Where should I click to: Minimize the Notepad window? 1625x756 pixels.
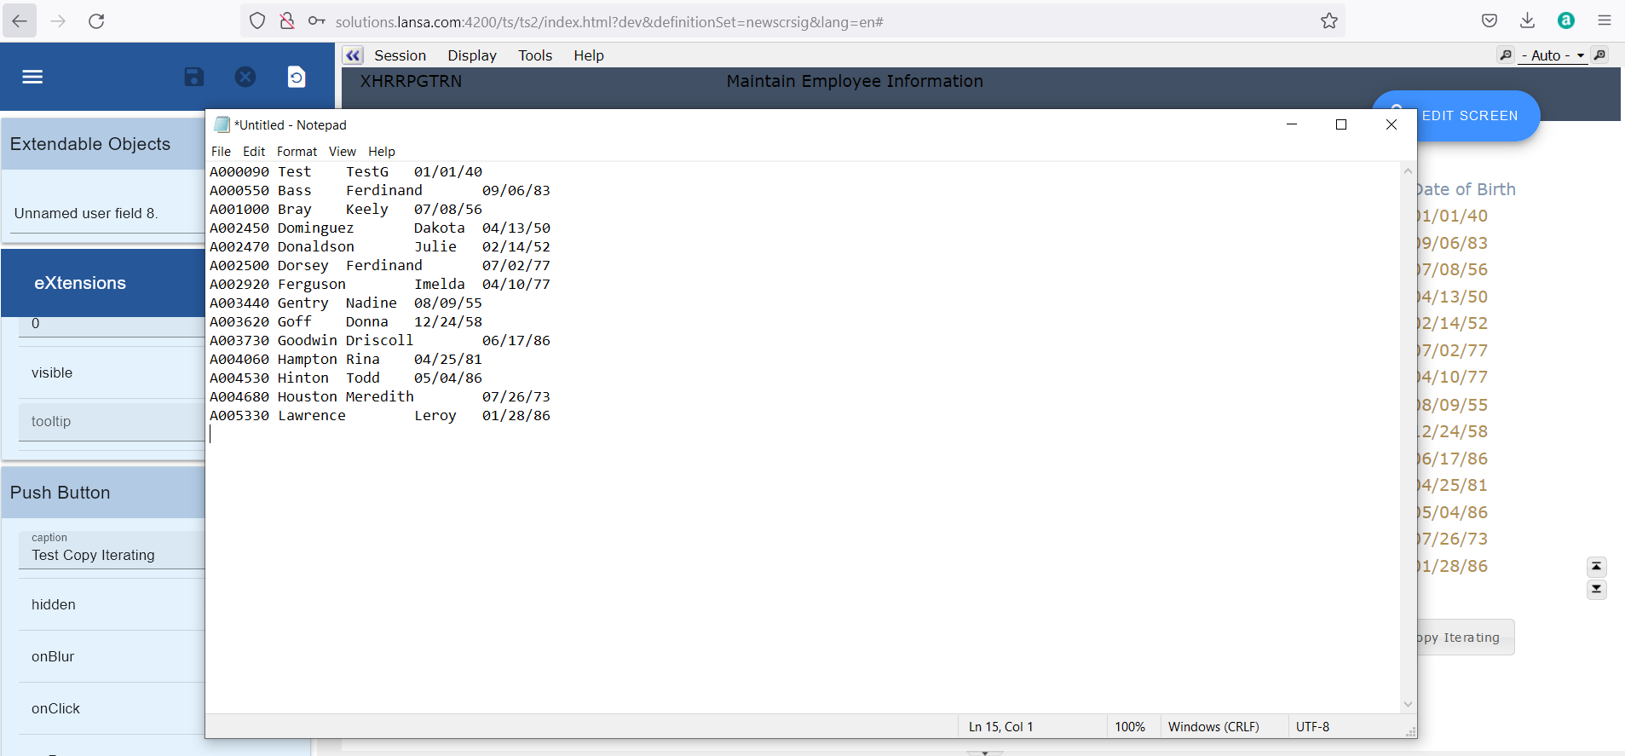(1292, 124)
